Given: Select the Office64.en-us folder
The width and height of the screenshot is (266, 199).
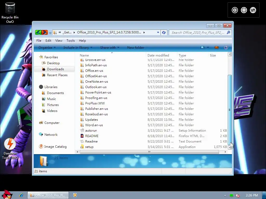Looking at the screenshot, I should 96,76.
